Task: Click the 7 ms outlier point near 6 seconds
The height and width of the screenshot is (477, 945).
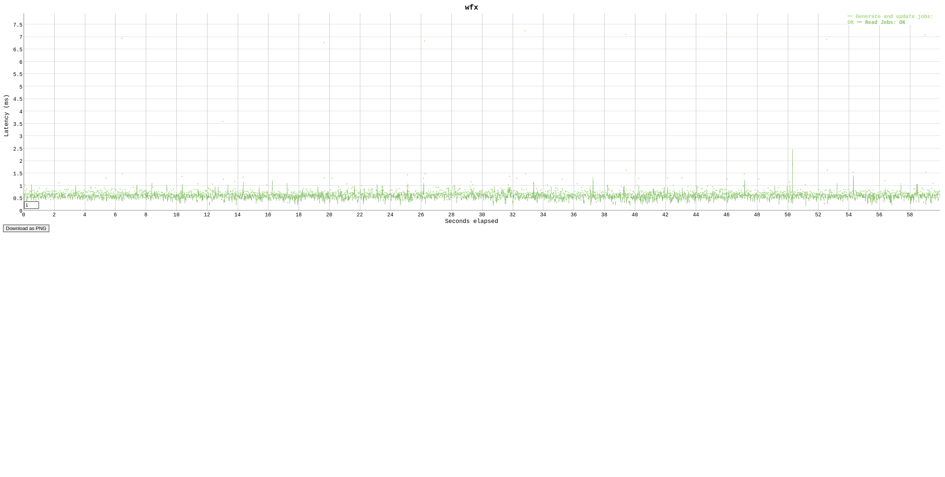Action: point(122,38)
